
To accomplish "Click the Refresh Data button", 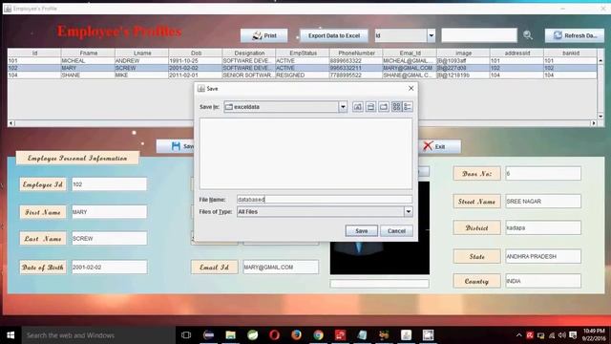I will 575,35.
